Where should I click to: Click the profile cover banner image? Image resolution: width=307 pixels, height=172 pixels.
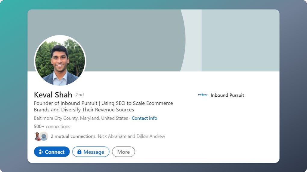[153, 41]
